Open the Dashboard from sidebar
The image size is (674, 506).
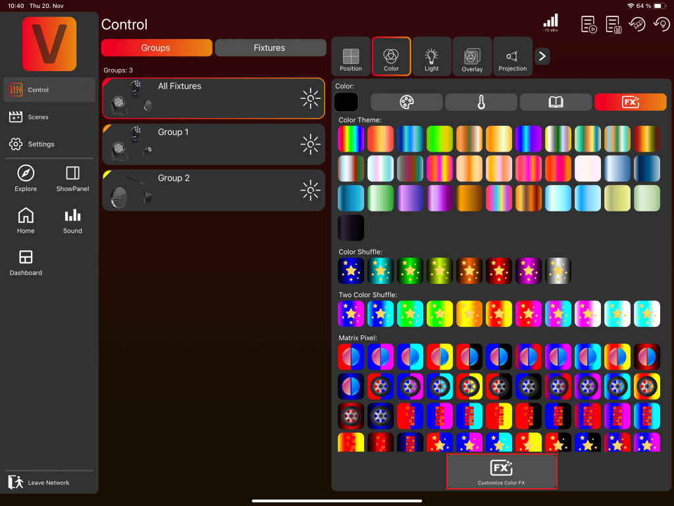[x=26, y=262]
